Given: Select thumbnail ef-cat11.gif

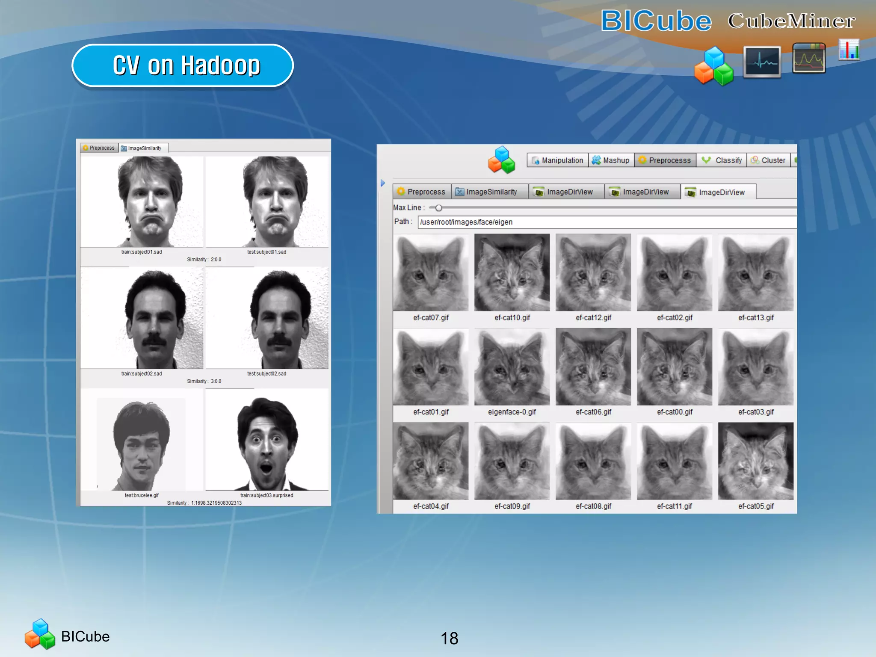Looking at the screenshot, I should tap(675, 461).
